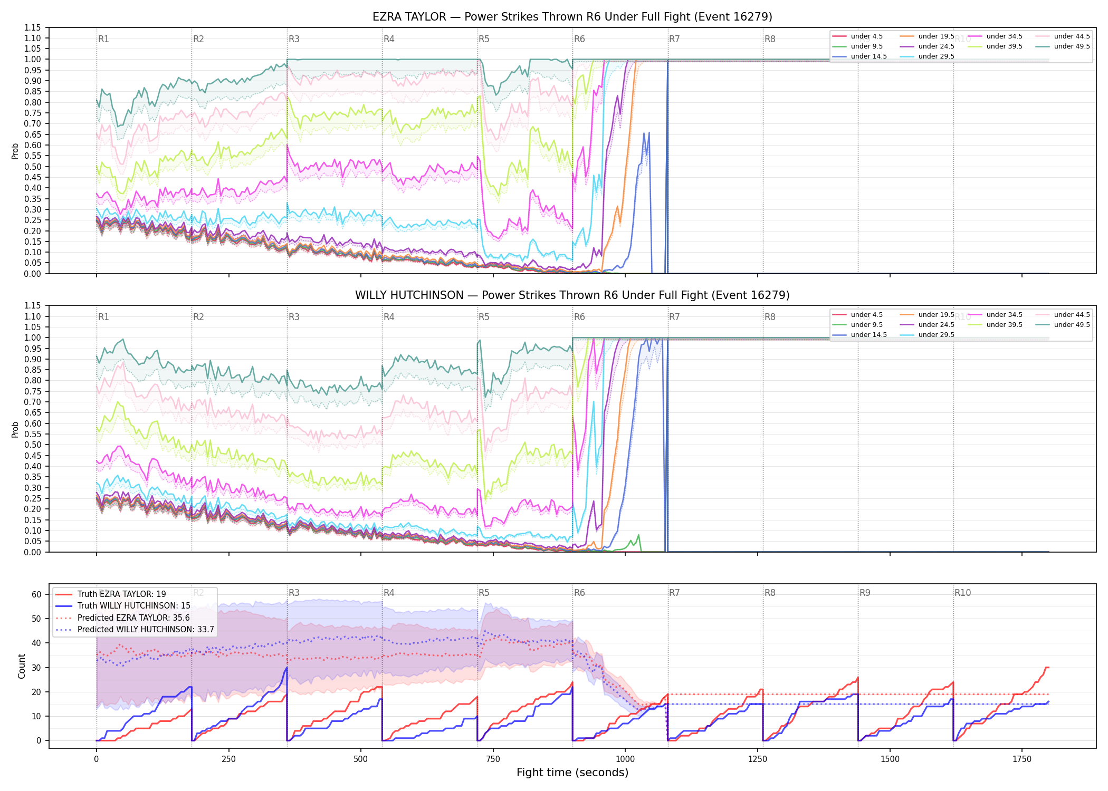Viewport: 1108px width, 791px height.
Task: Click the R3 round marker in the Willy Hutchinson chart
Action: [294, 317]
